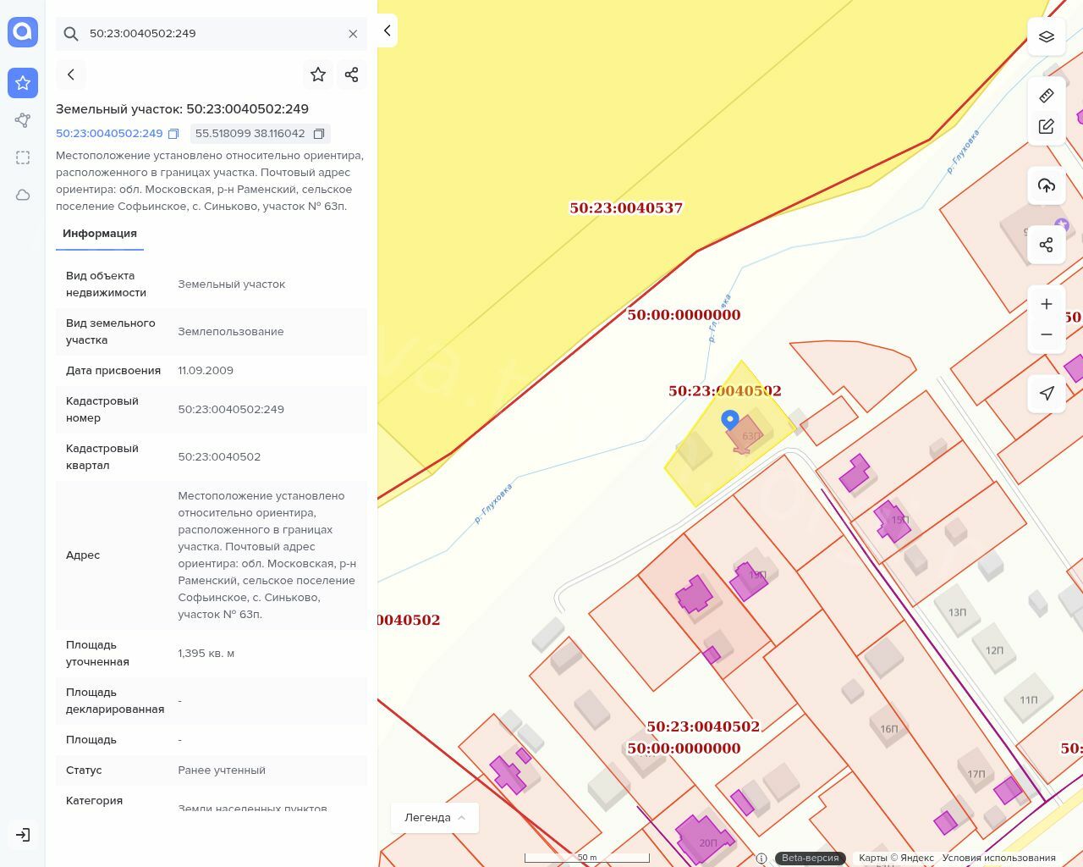1083x867 pixels.
Task: Expand the Легенда legend panel
Action: coord(435,817)
